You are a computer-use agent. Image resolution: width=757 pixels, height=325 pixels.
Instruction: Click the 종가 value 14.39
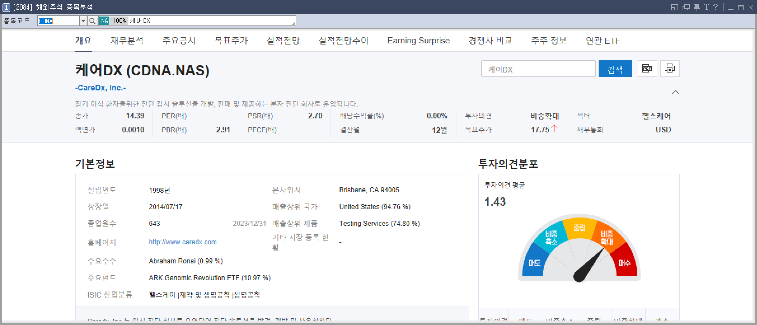(135, 116)
